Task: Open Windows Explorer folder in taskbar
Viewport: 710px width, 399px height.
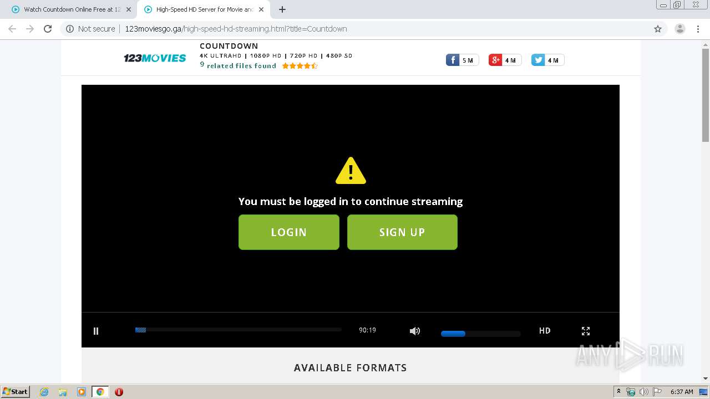Action: click(x=63, y=392)
